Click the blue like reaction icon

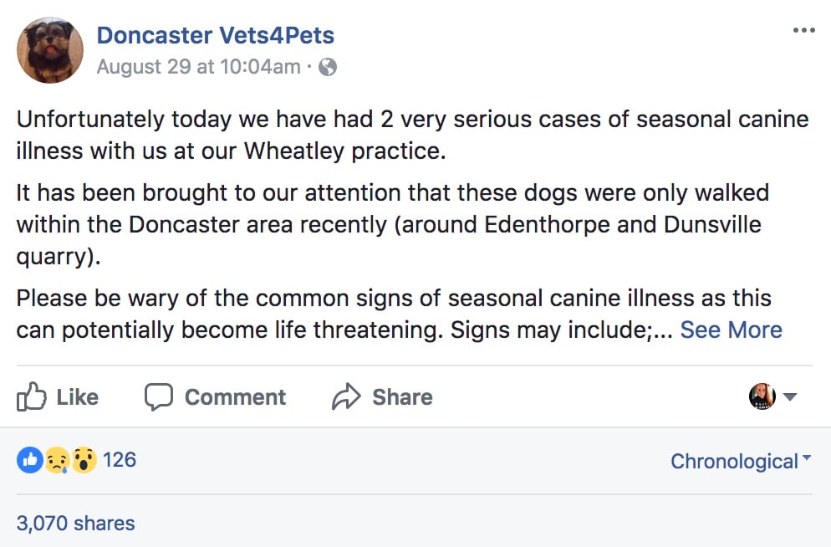pyautogui.click(x=30, y=460)
